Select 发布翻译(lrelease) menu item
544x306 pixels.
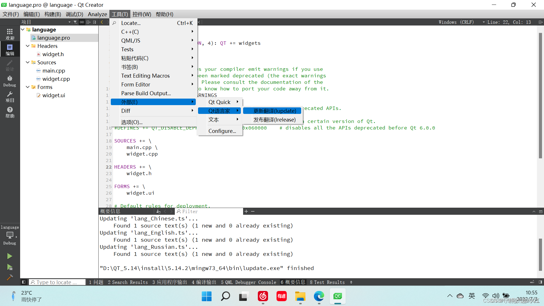274,119
